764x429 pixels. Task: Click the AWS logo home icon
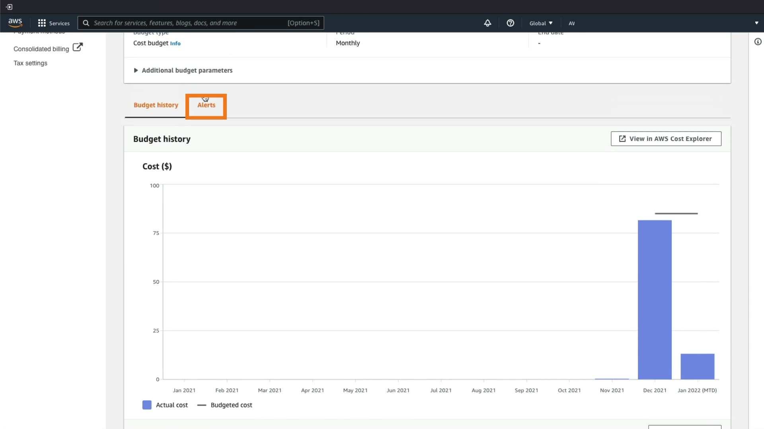[15, 23]
